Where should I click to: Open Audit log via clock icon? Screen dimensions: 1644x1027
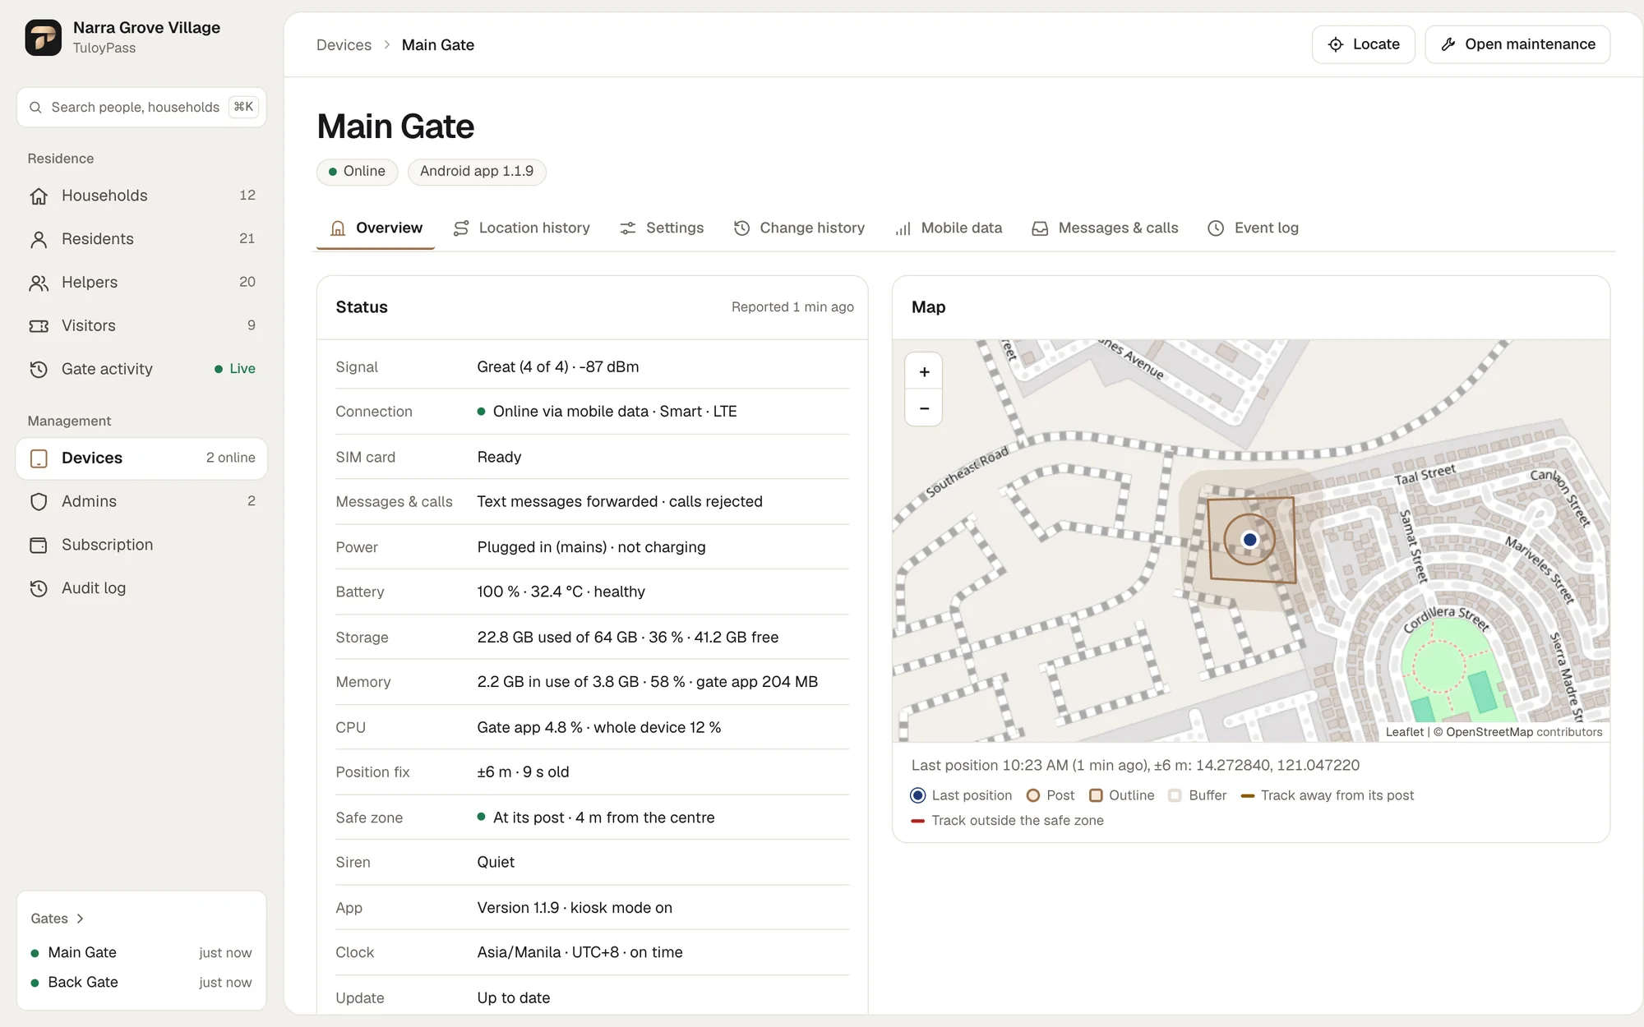pyautogui.click(x=39, y=588)
